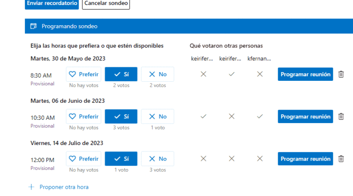Select Preferir for 10:30 AM slot
This screenshot has height=196, width=353.
[84, 117]
